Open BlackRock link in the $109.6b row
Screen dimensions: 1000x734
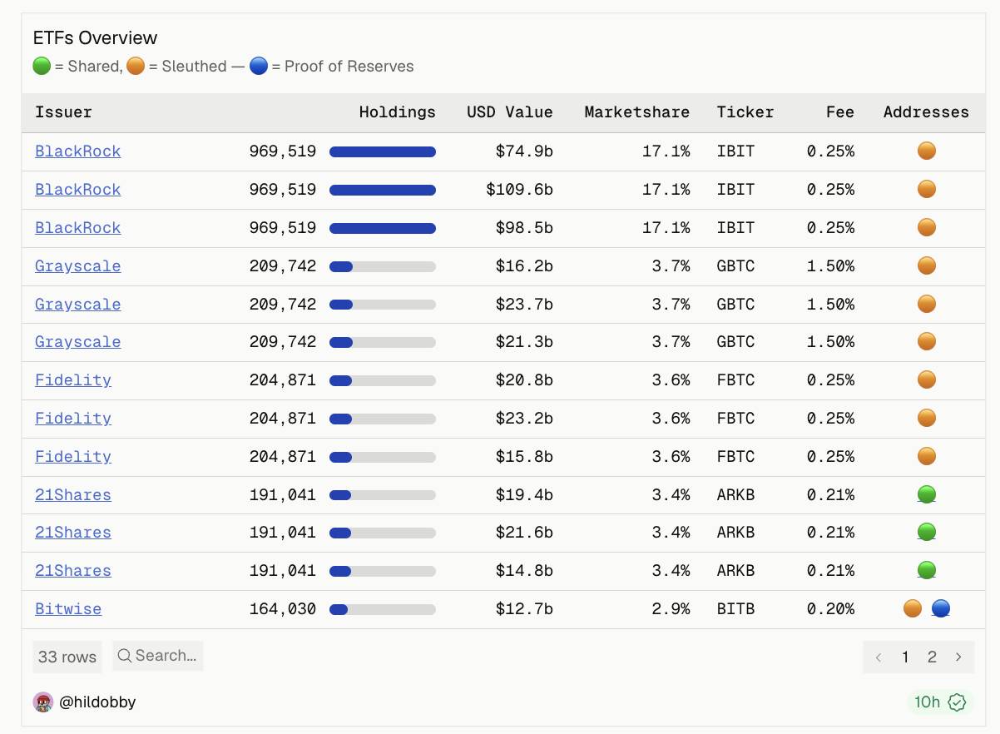pos(77,190)
